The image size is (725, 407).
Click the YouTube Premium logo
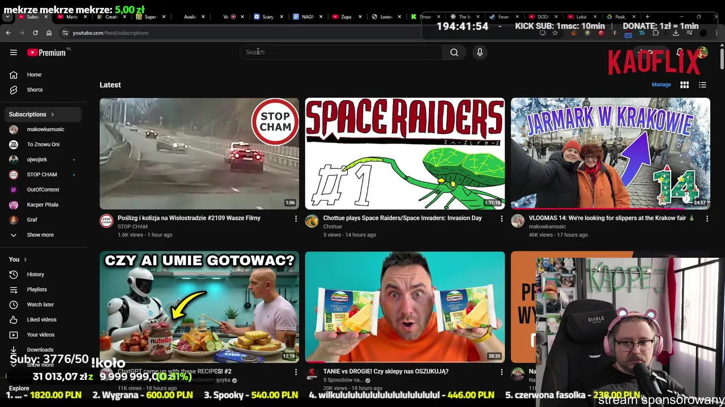(x=46, y=52)
